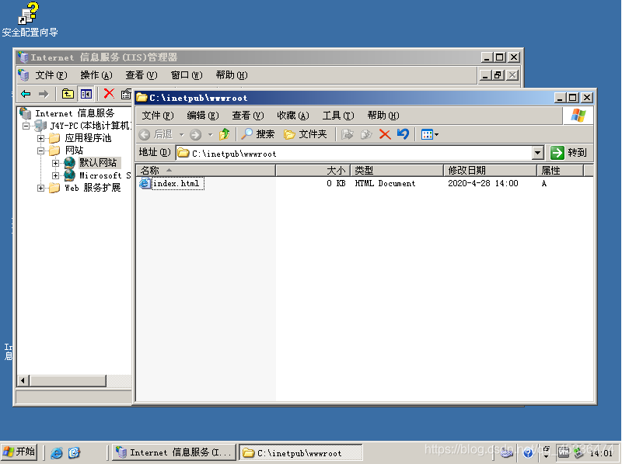
Task: Open IIS Manager 文件(F) menu
Action: pos(51,75)
